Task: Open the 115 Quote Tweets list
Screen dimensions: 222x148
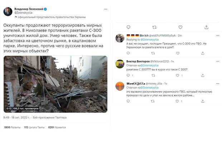Action: (x=34, y=127)
